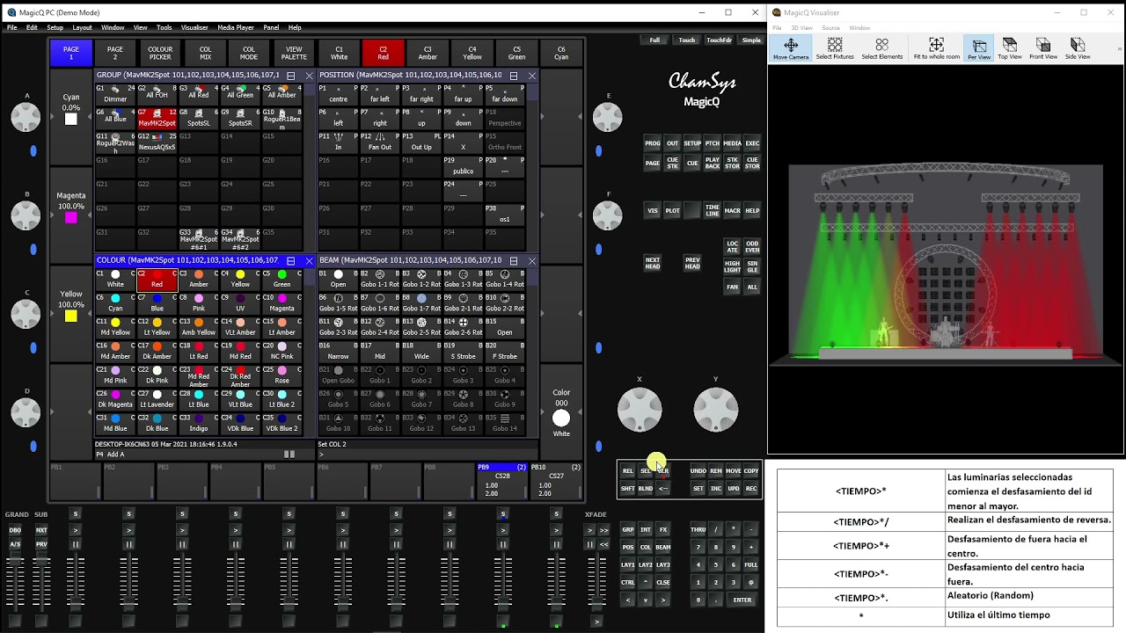The height and width of the screenshot is (633, 1126).
Task: Select the Move Camera tool in Visualiser
Action: [x=790, y=48]
